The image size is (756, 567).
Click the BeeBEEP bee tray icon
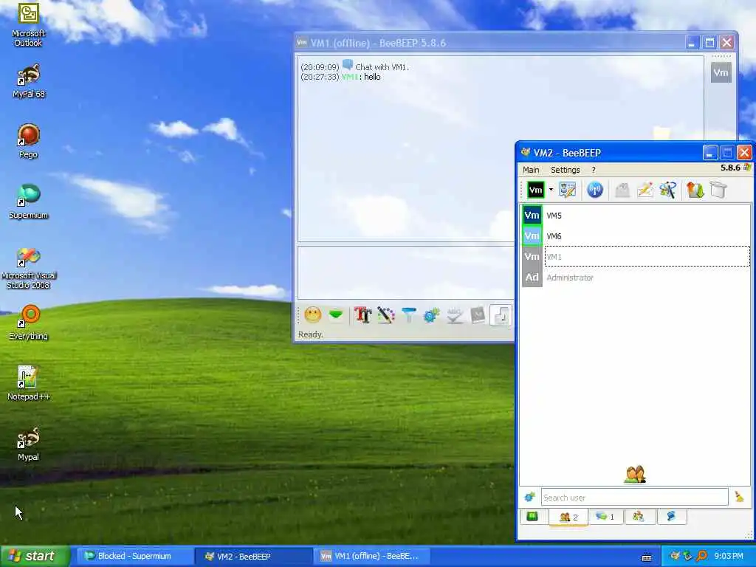click(675, 556)
